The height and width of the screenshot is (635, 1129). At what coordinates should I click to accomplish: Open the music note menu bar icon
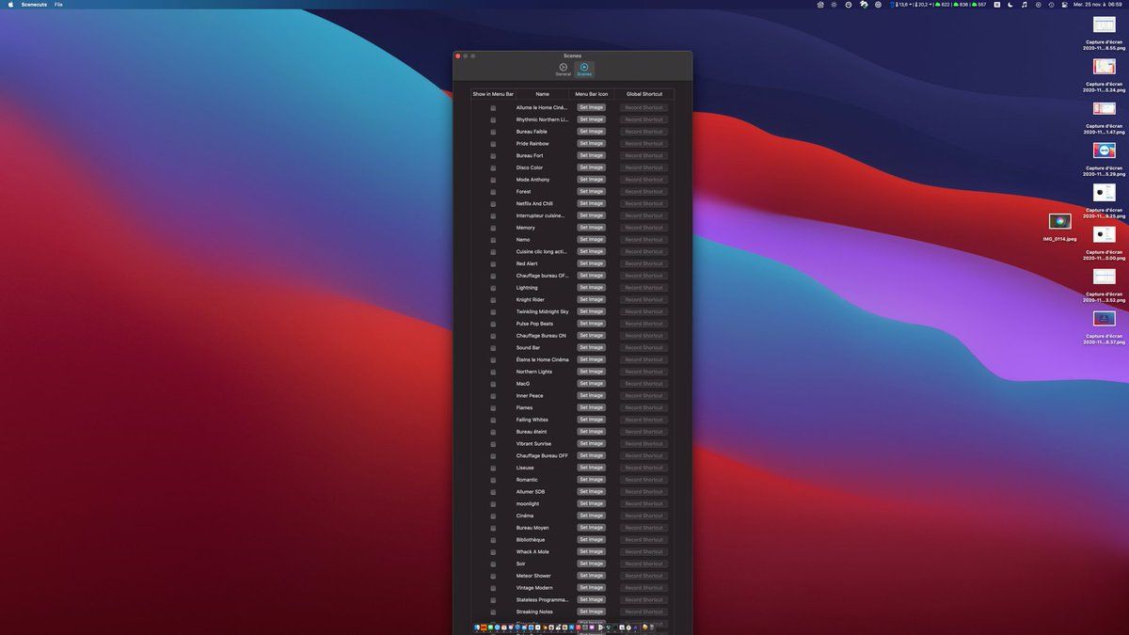pos(1025,5)
